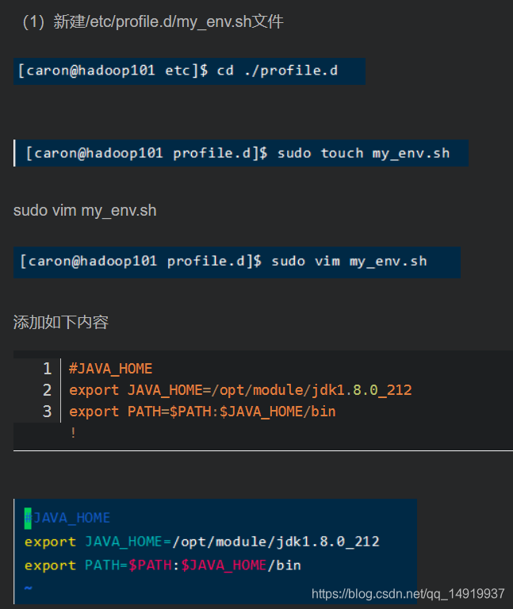The width and height of the screenshot is (513, 609).
Task: Click line number 2 in code block
Action: pyautogui.click(x=48, y=390)
